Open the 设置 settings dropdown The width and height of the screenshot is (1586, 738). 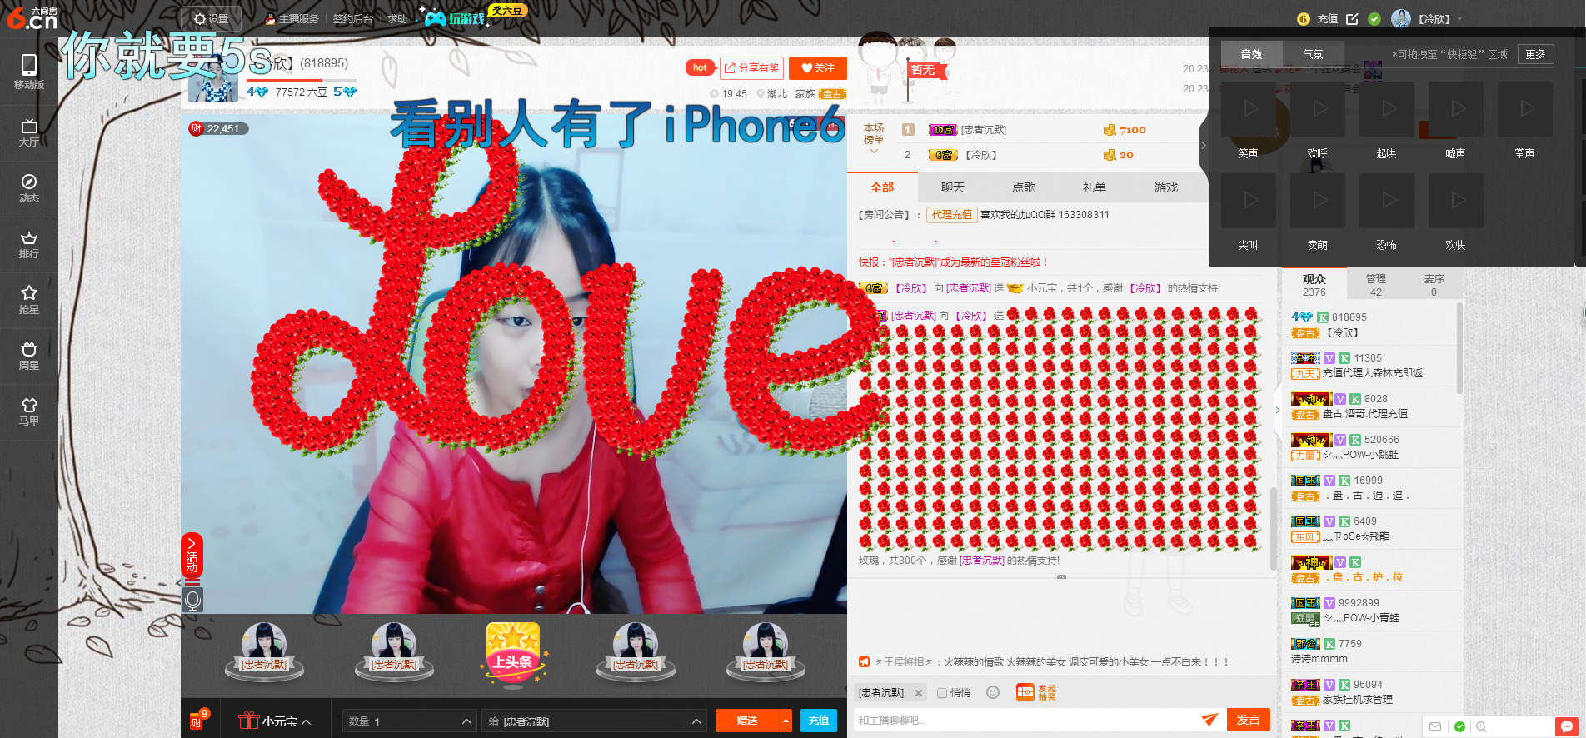coord(211,18)
